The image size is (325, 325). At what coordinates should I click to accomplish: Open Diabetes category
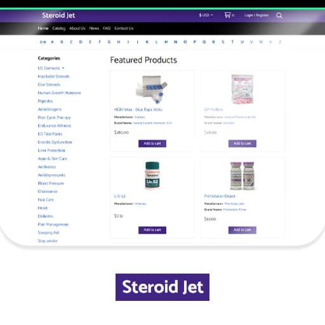pyautogui.click(x=46, y=216)
